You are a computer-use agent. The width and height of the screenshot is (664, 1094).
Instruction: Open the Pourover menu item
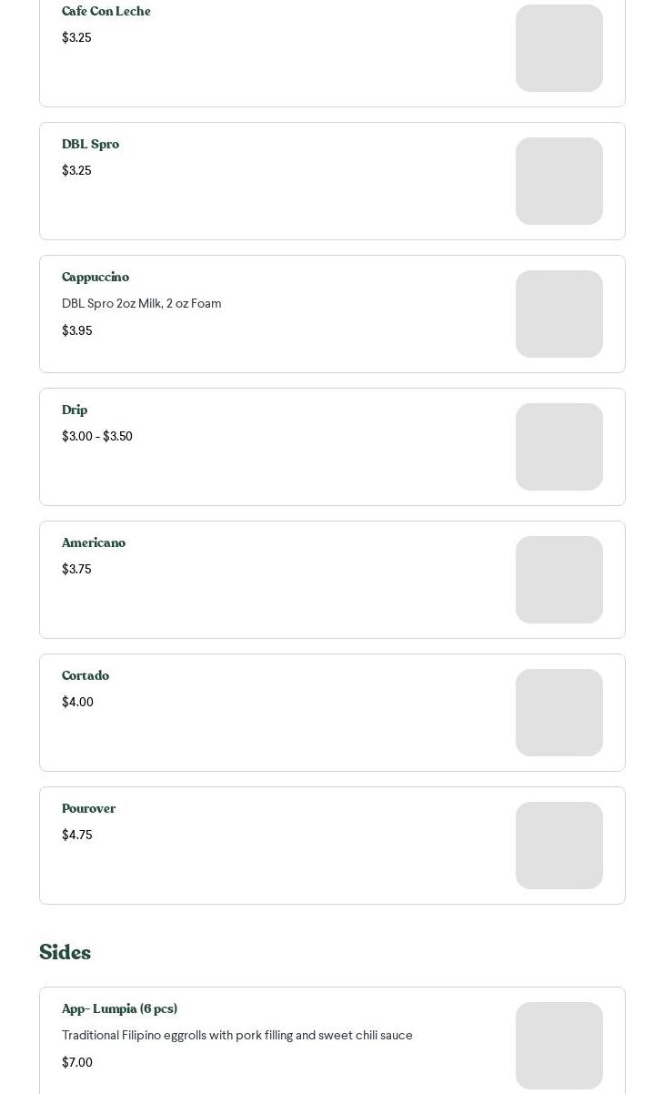88,809
